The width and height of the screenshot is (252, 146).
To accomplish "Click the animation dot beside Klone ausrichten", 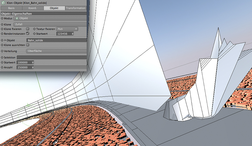I will 2,45.
